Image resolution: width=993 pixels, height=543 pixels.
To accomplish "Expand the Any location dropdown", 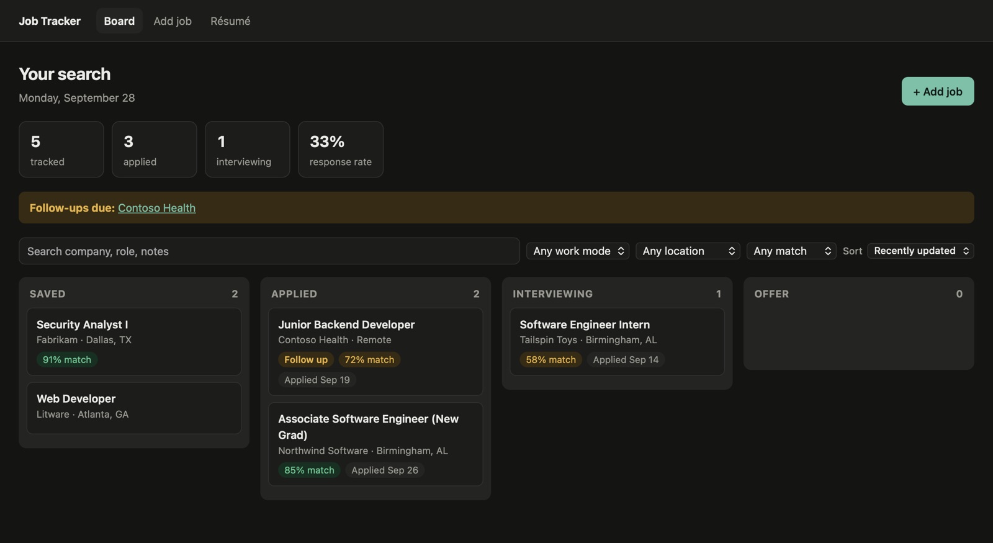I will point(688,251).
